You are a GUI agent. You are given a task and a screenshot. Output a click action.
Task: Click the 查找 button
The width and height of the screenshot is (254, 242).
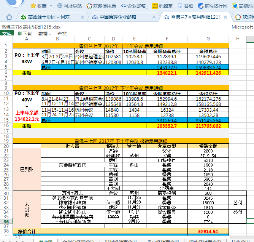click(62, 34)
